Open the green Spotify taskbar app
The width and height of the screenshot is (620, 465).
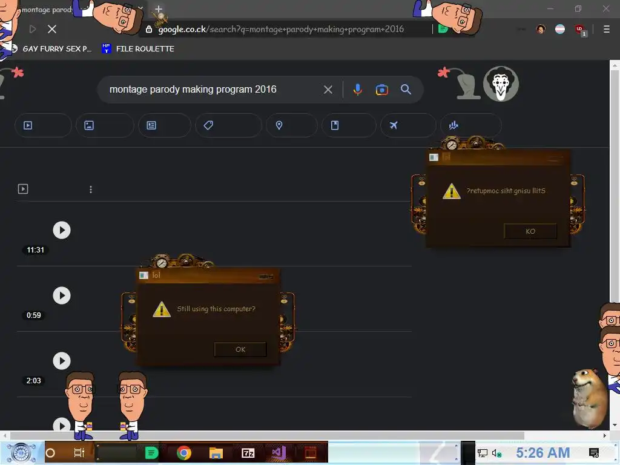point(151,453)
